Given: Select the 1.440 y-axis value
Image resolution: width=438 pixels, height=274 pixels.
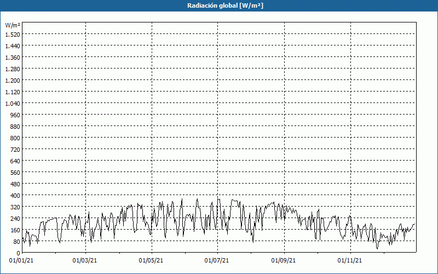Looking at the screenshot, I should click(13, 46).
